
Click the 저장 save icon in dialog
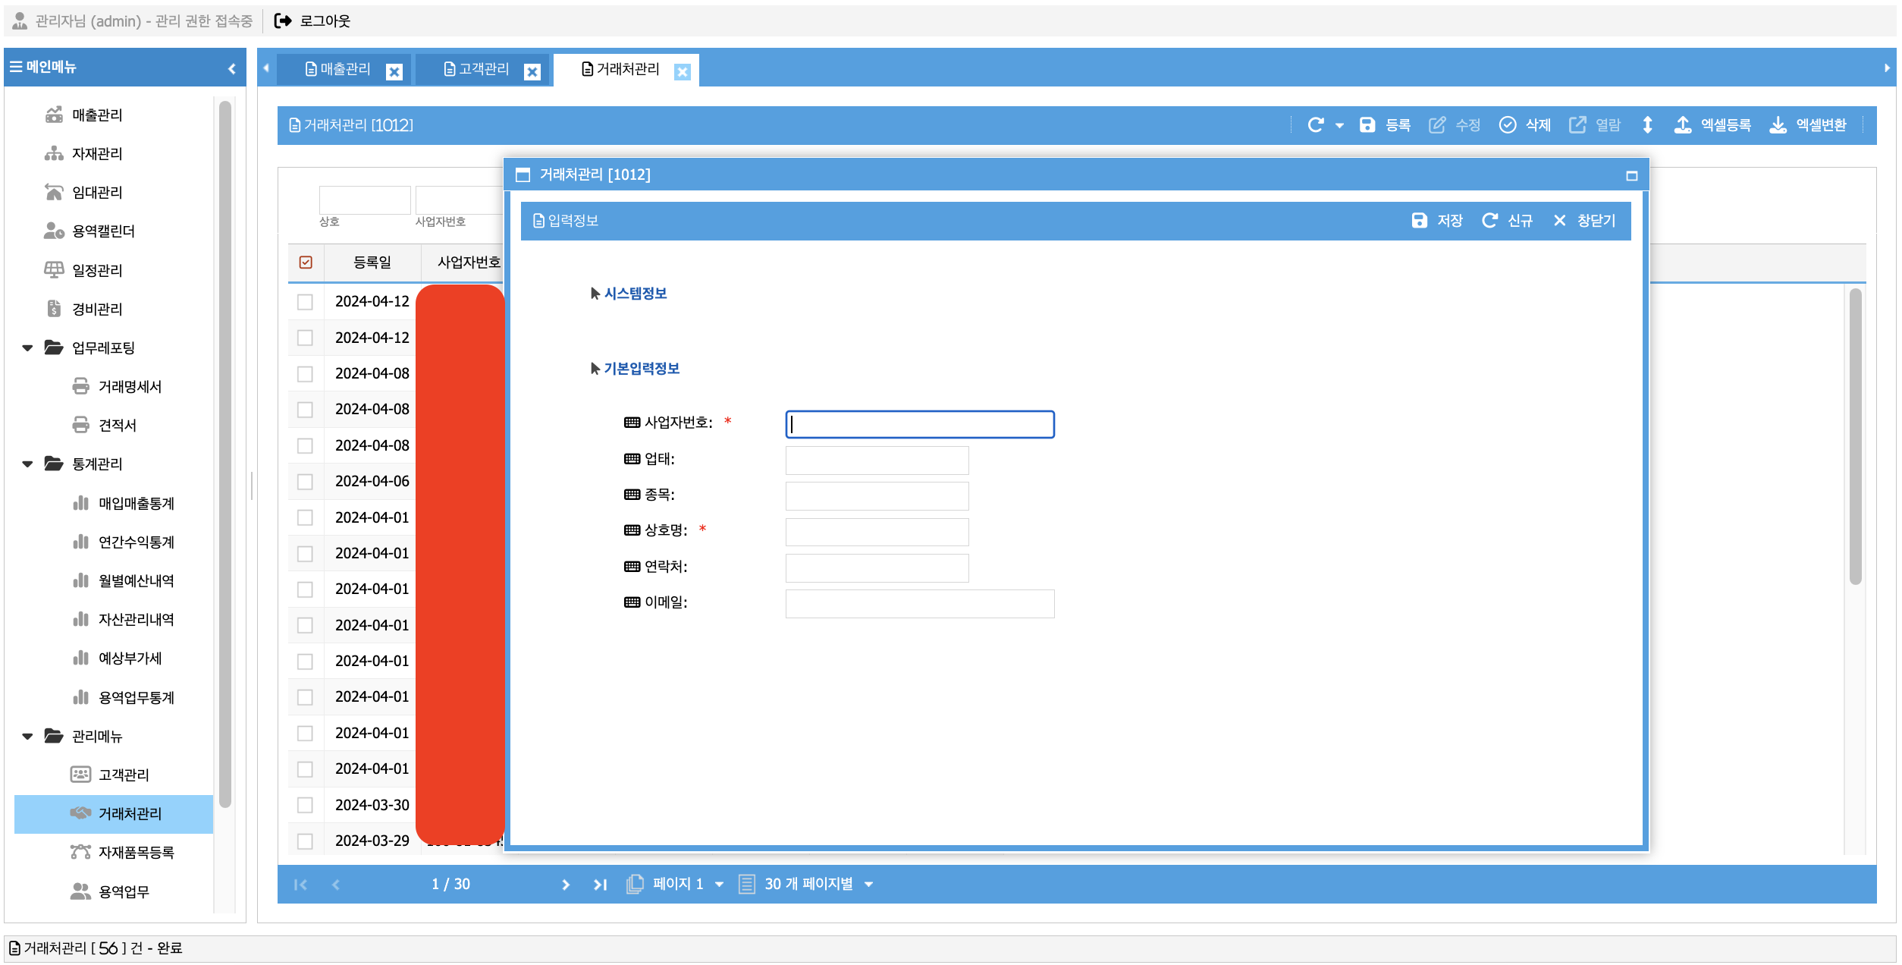1418,221
